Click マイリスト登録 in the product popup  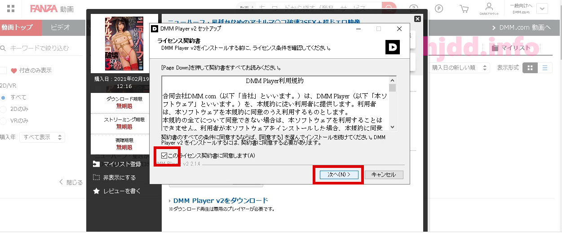pos(117,164)
